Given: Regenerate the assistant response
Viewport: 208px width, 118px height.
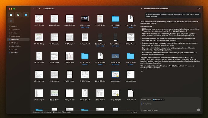Looking at the screenshot, I should click(142, 71).
